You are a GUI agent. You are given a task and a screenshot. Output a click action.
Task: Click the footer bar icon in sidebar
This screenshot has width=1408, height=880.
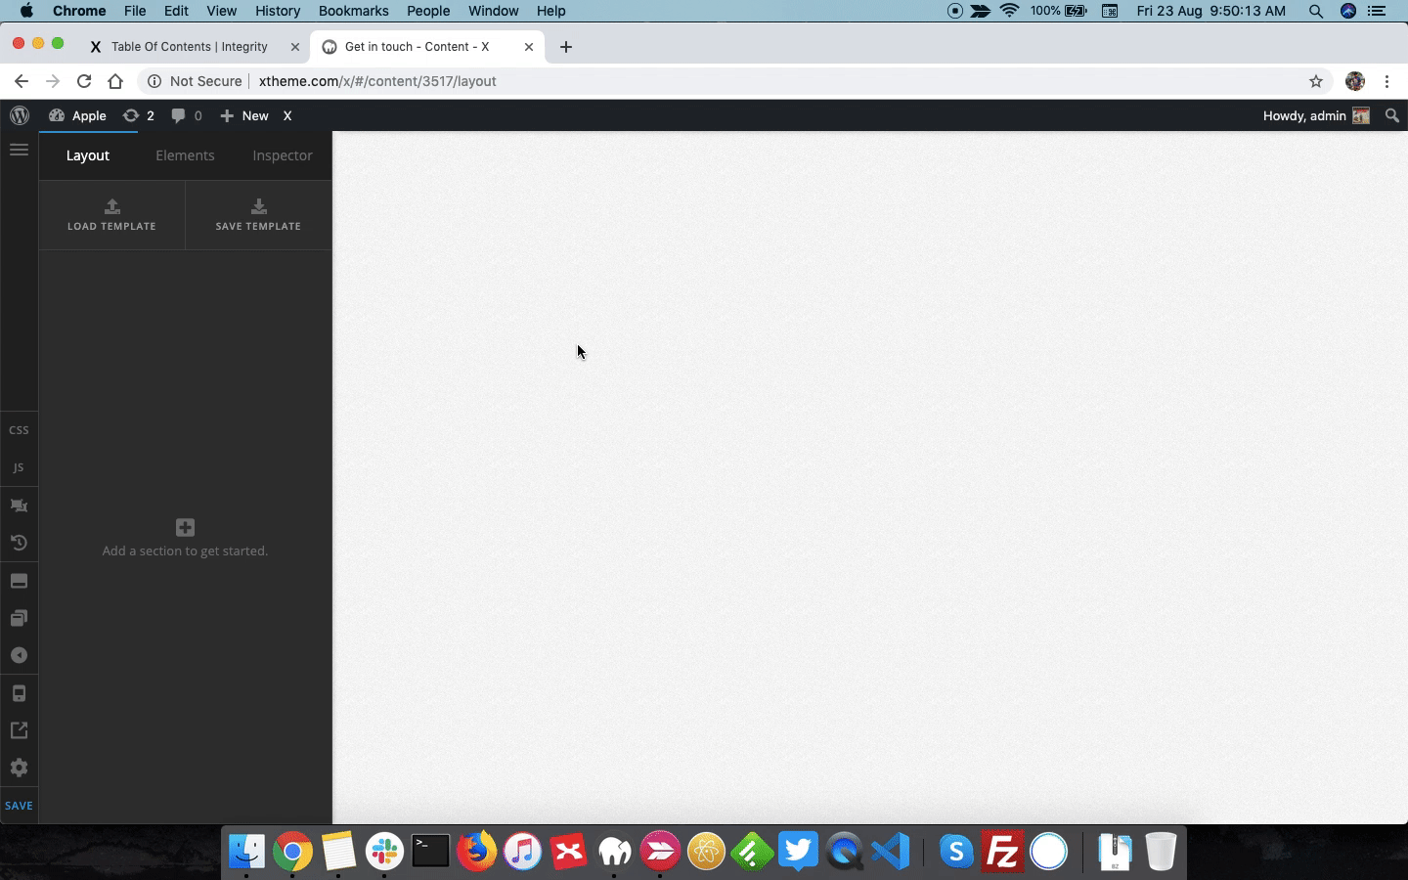[x=19, y=581]
